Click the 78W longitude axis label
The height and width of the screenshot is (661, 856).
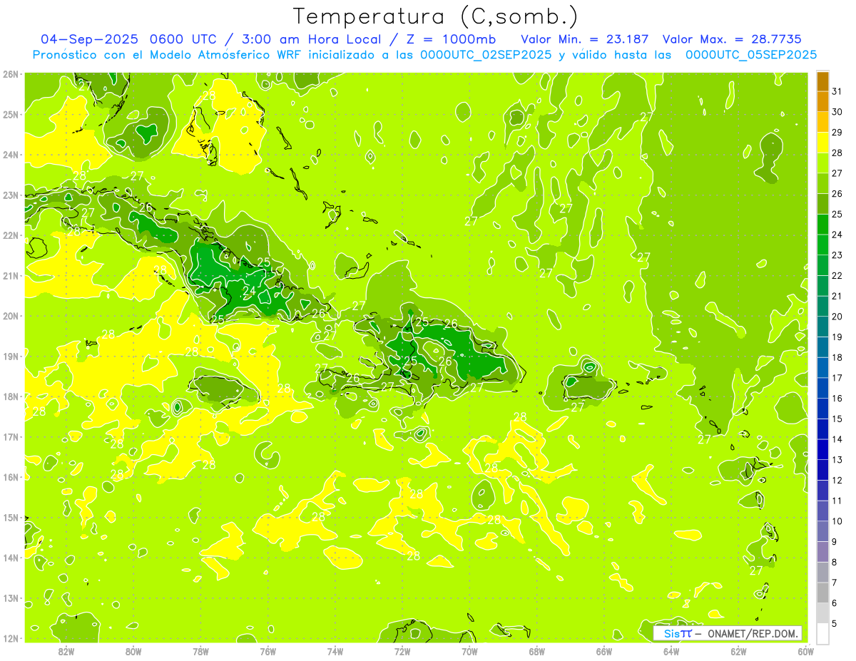(x=200, y=651)
